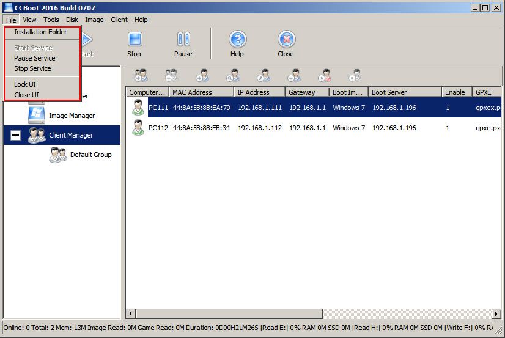The image size is (505, 338).
Task: Click IP address 192.168.1.112
Action: point(260,128)
